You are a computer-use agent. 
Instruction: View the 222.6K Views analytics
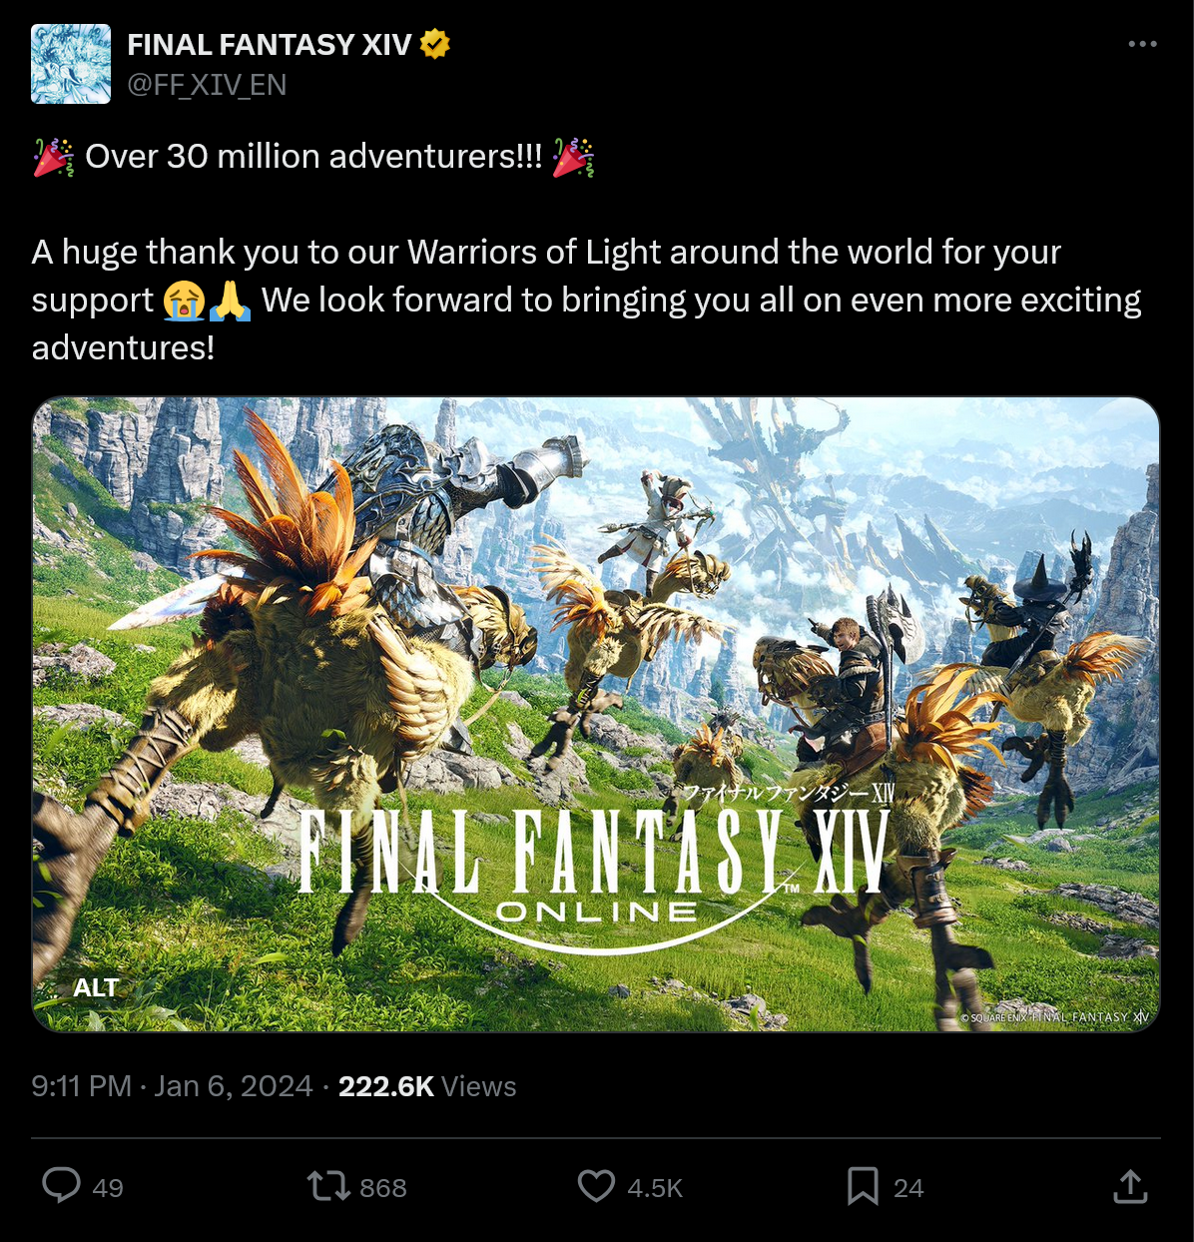point(427,1086)
